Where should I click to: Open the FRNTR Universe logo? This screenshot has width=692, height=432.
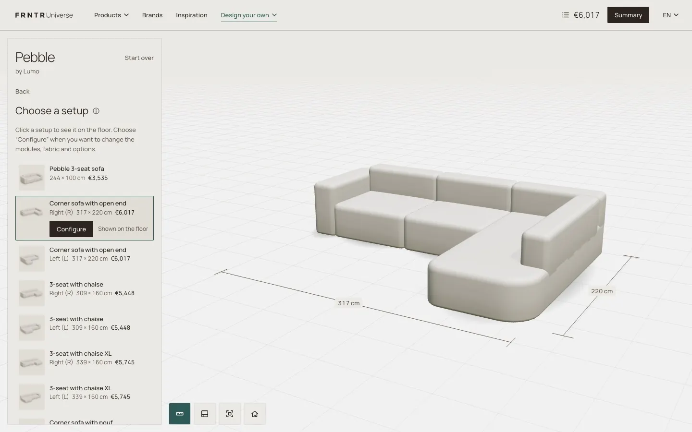pyautogui.click(x=44, y=15)
